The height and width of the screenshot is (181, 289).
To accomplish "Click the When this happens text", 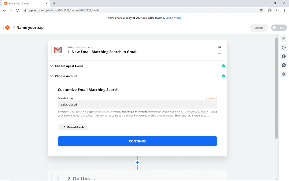I will (x=82, y=47).
